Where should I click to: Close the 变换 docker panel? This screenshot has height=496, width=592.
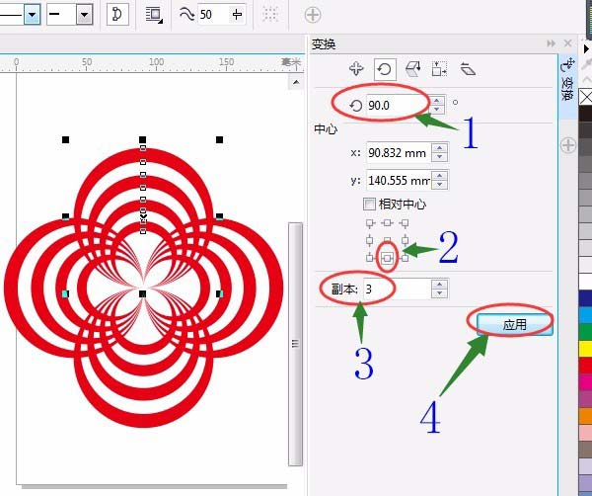point(567,43)
